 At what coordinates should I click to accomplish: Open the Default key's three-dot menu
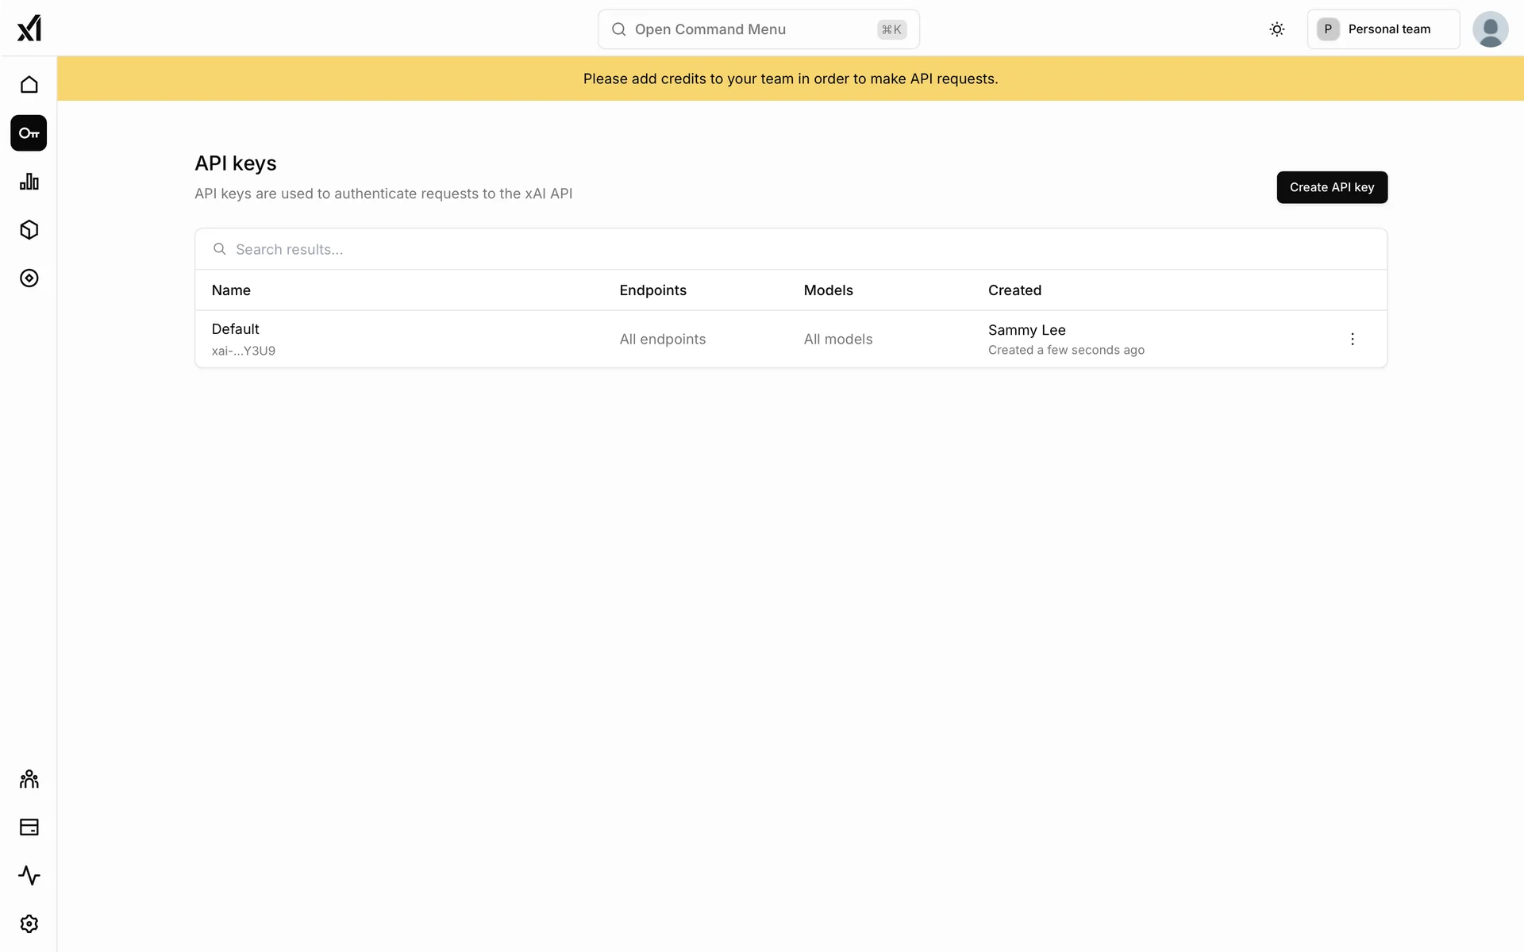tap(1353, 340)
